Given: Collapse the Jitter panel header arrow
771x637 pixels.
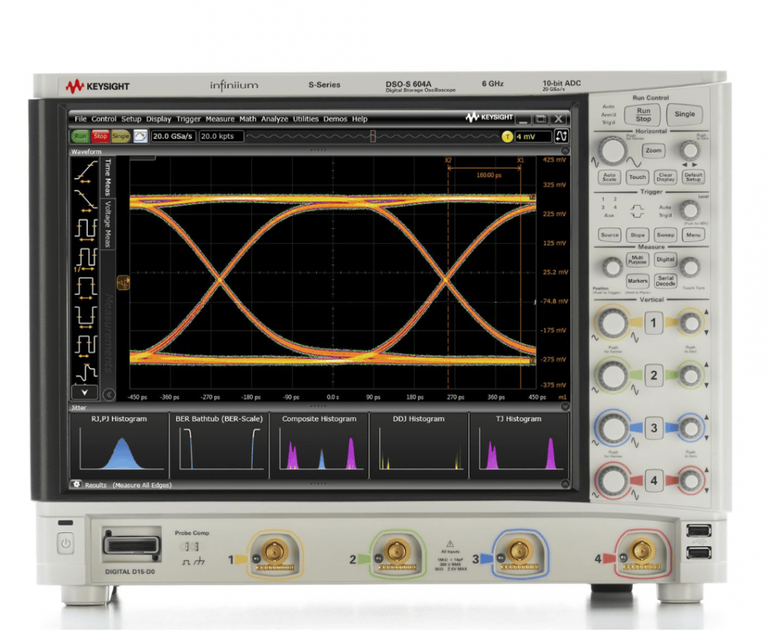Looking at the screenshot, I should coord(565,406).
